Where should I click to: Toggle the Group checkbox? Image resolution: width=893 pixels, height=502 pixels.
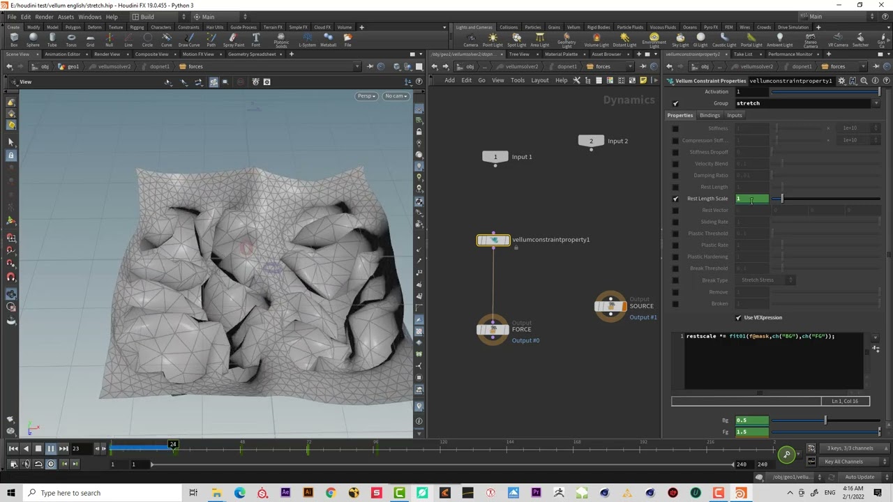pos(675,103)
